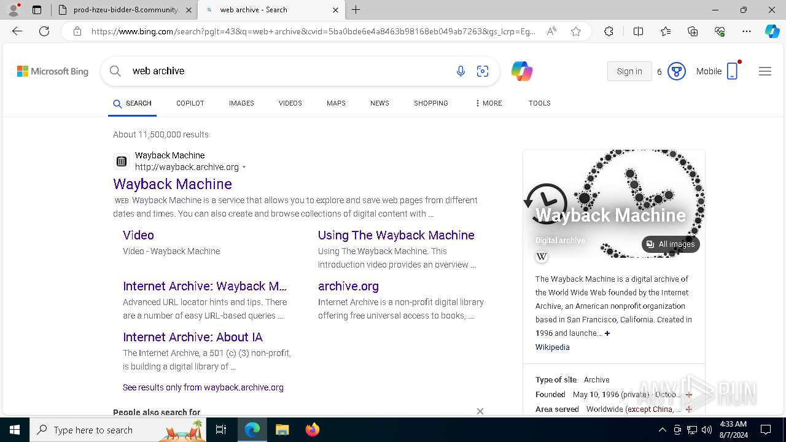Close the web archive - Search tab
Screen dimensions: 786x442
click(x=335, y=10)
